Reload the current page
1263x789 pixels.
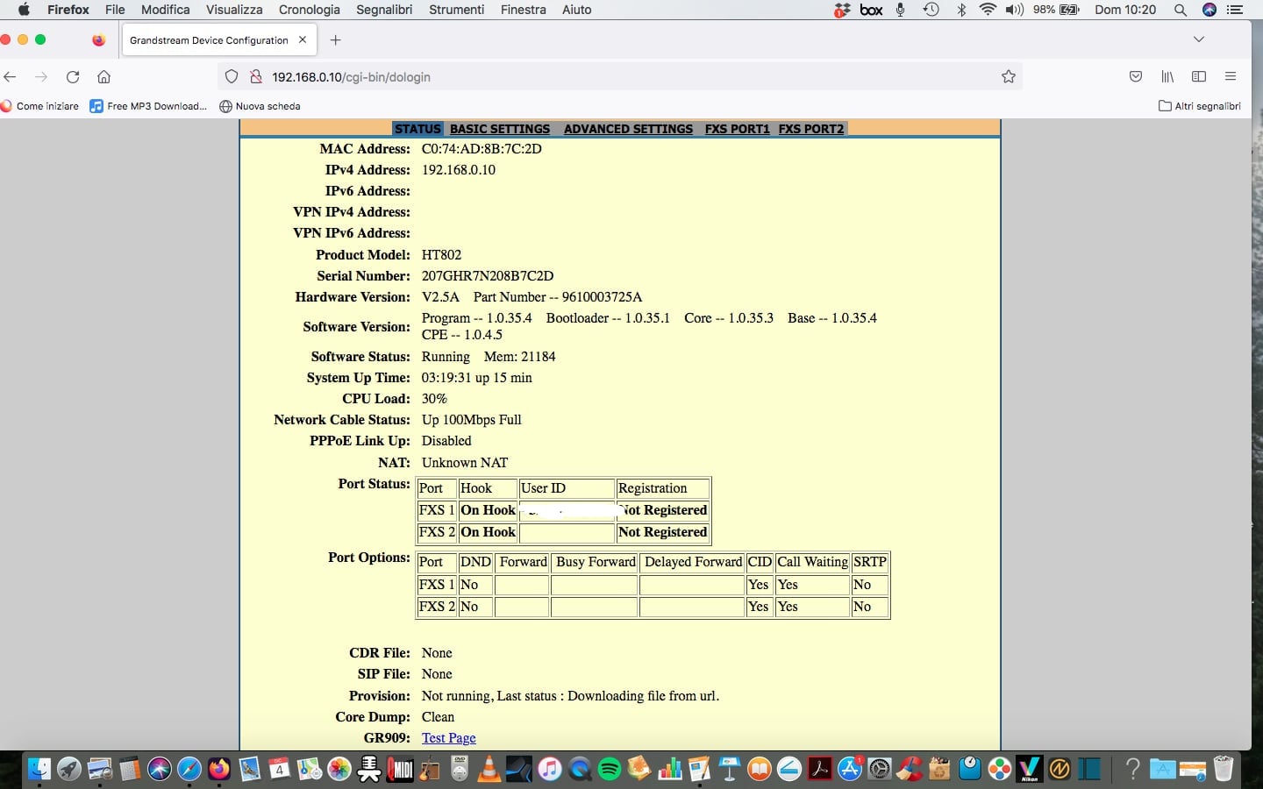[x=73, y=77]
